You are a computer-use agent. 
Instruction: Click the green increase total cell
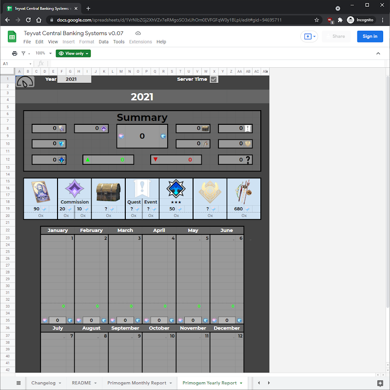point(108,160)
